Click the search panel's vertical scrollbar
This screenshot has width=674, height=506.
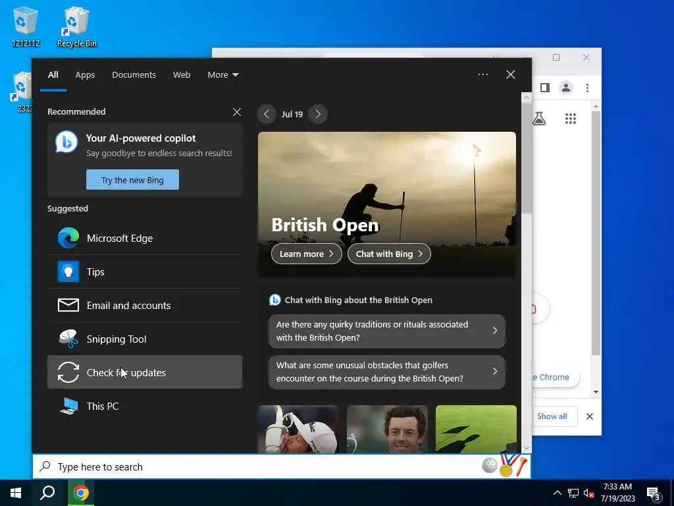tap(526, 157)
